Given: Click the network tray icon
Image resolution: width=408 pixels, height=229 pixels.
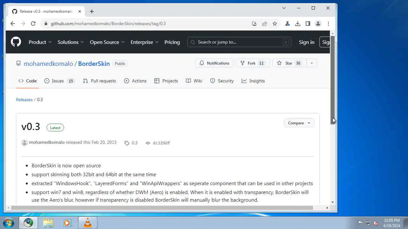Looking at the screenshot, I should (x=368, y=223).
